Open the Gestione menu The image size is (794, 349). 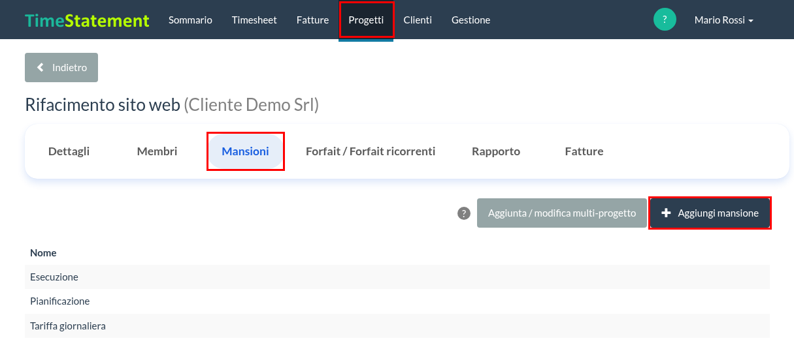(471, 20)
